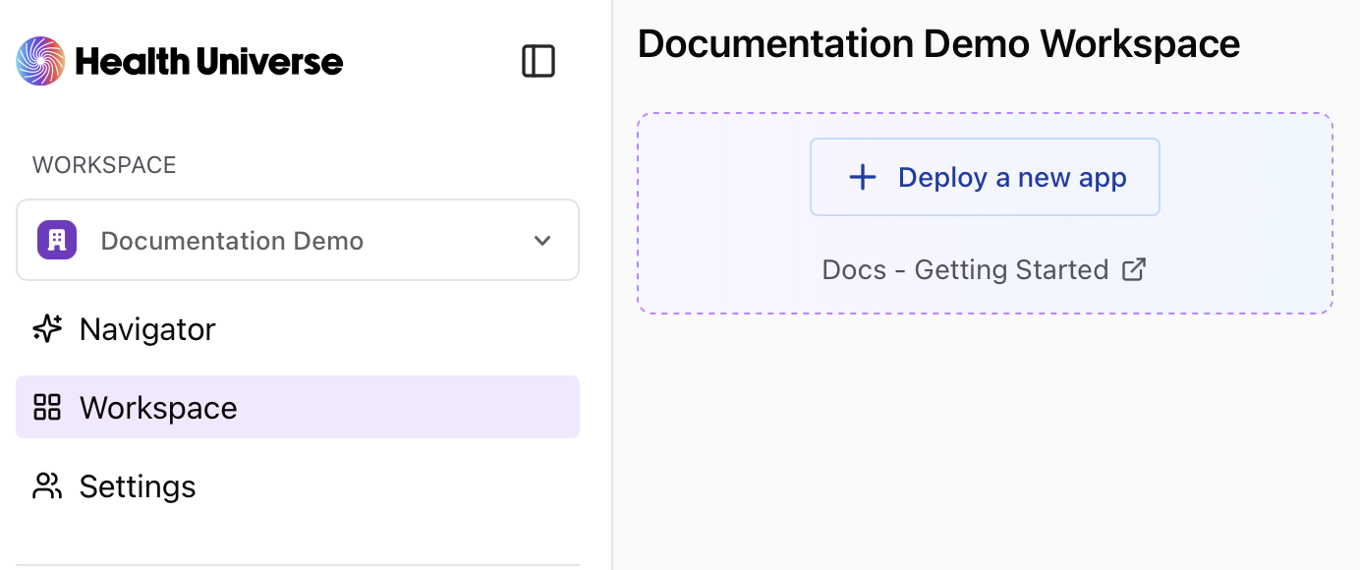Go to the Navigator menu item
The height and width of the screenshot is (570, 1360).
[x=298, y=328]
